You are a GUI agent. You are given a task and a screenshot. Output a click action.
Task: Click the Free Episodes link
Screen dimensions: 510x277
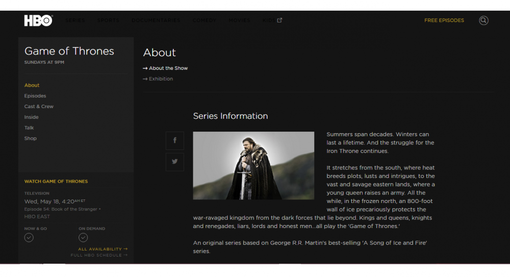click(444, 20)
